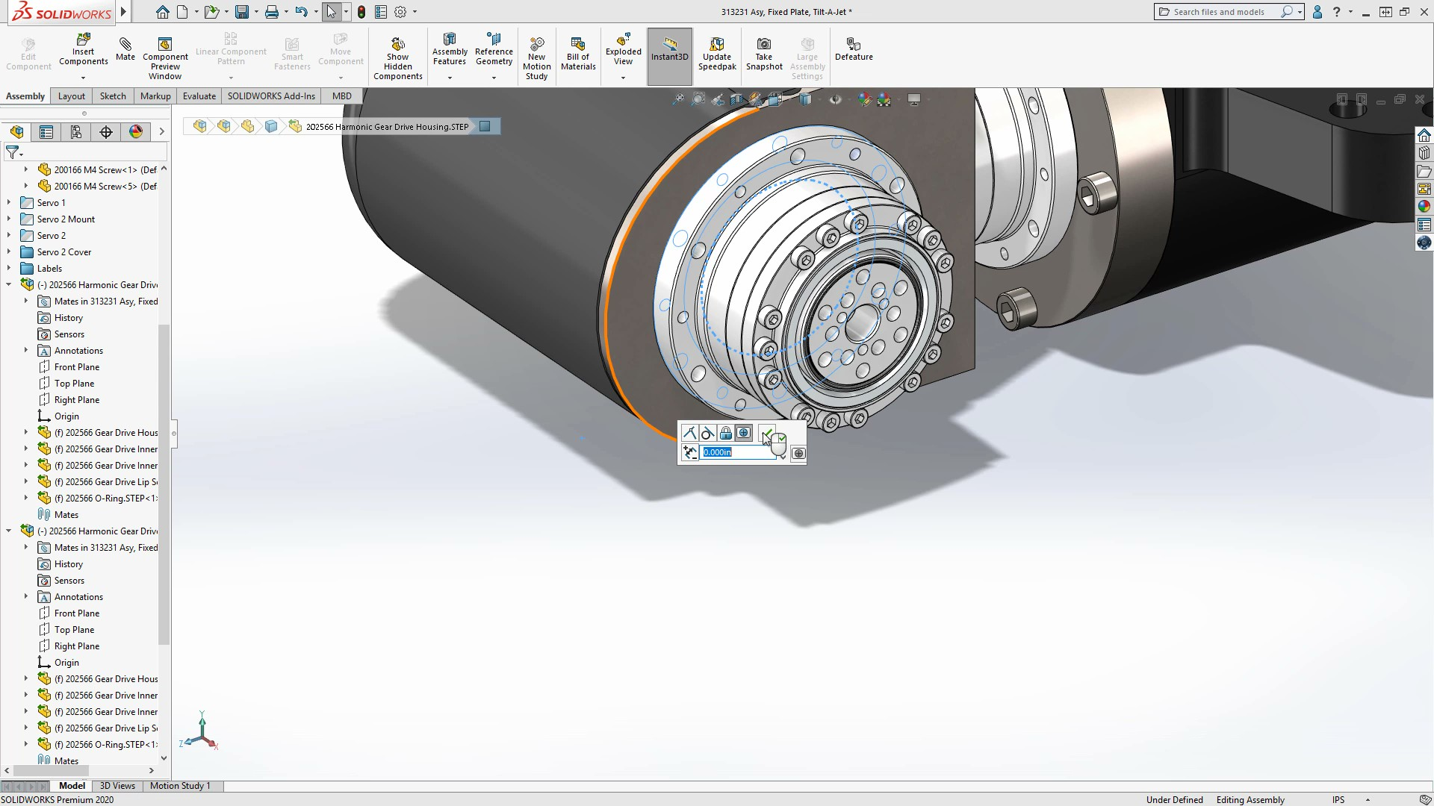Toggle Instant3D mode
The width and height of the screenshot is (1434, 806).
[669, 49]
